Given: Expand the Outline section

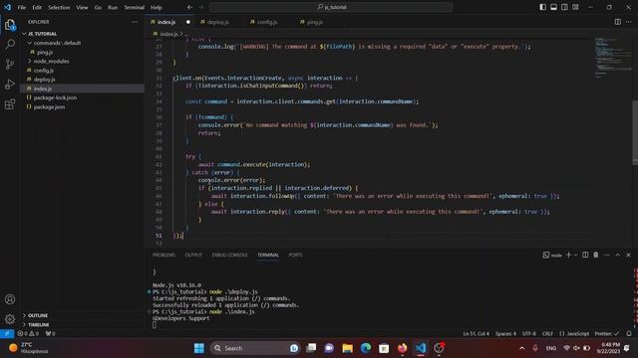Looking at the screenshot, I should pos(38,315).
